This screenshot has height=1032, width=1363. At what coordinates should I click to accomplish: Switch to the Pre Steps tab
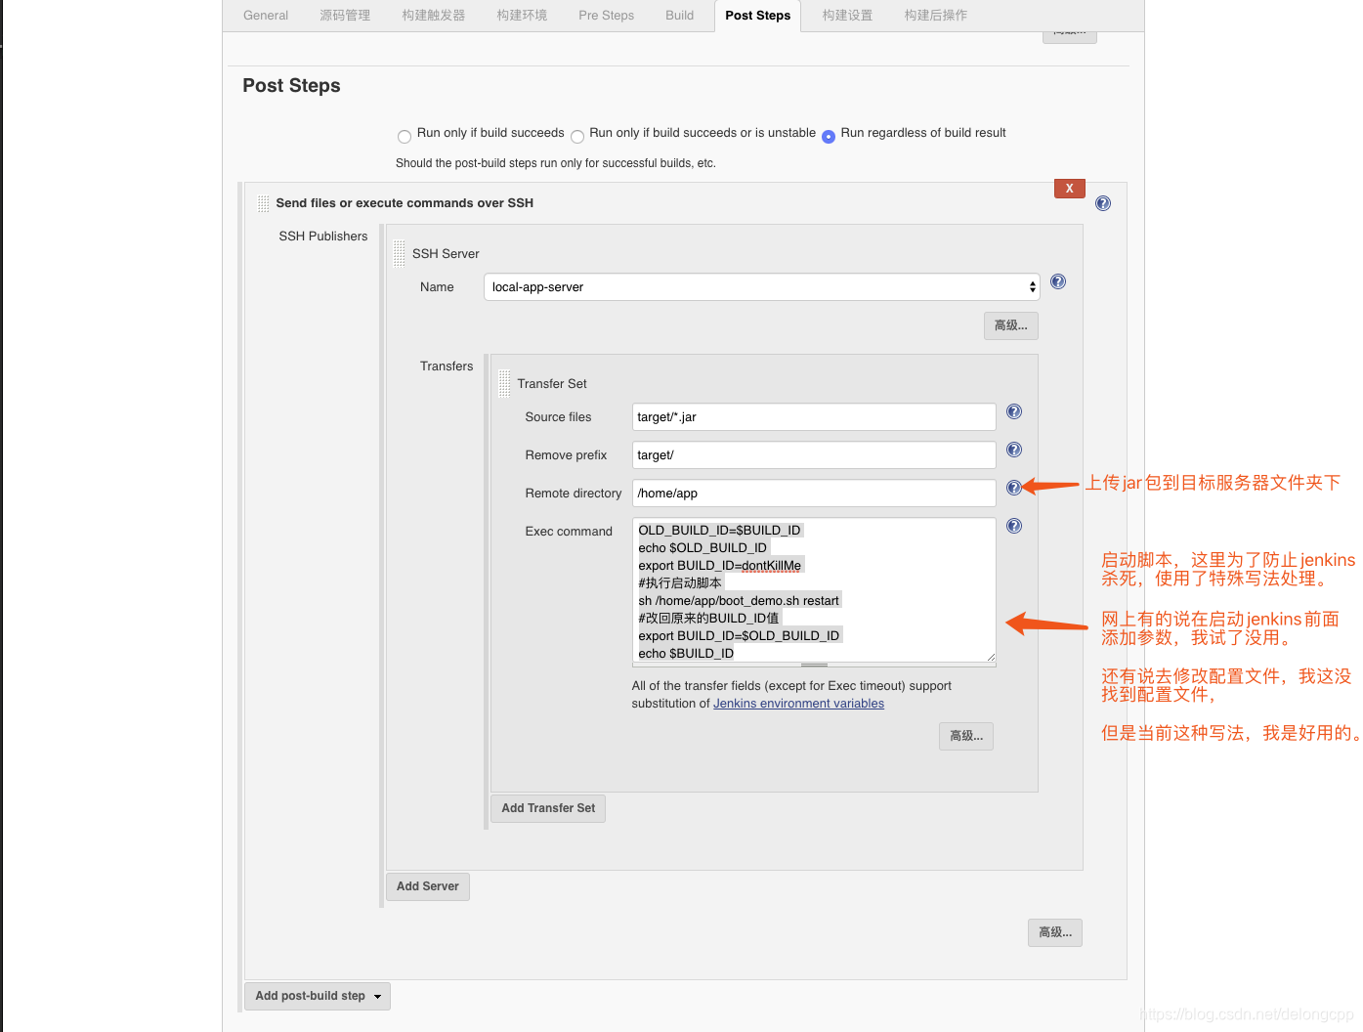point(606,16)
